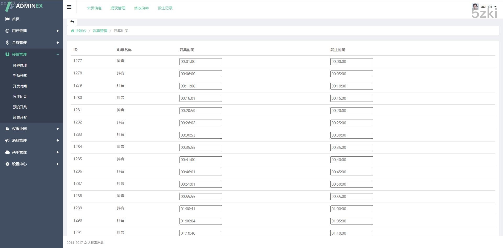Viewport: 503px width, 248px height.
Task: Click the back arrow button
Action: (72, 22)
